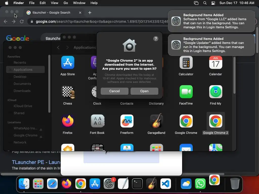The height and width of the screenshot is (194, 259).
Task: Click the Chrome address bar URL
Action: tap(102, 21)
